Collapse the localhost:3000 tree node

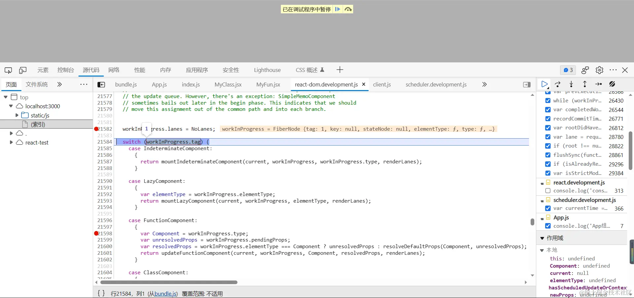coord(11,106)
